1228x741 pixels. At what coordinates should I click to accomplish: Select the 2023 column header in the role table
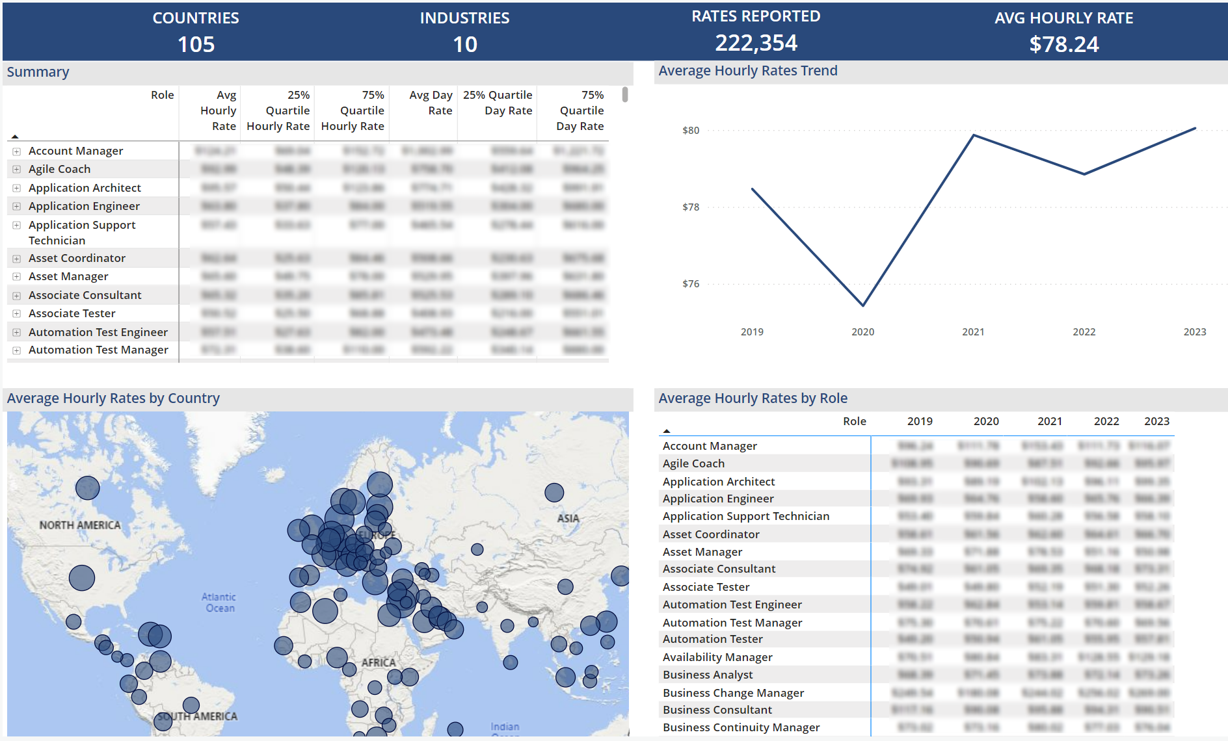[x=1156, y=421]
